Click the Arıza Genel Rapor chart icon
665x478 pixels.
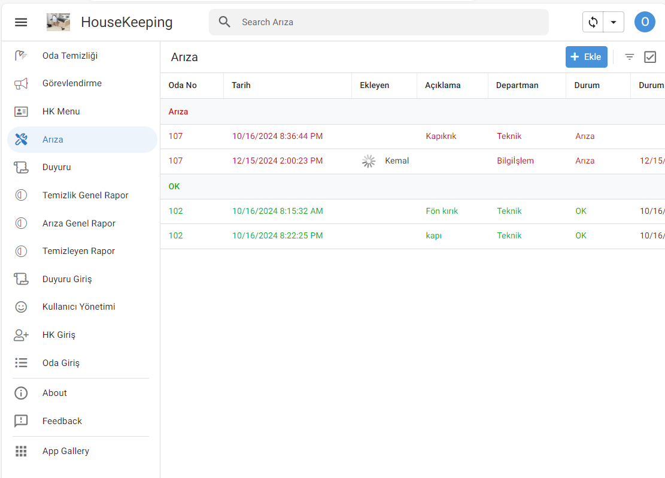point(21,223)
